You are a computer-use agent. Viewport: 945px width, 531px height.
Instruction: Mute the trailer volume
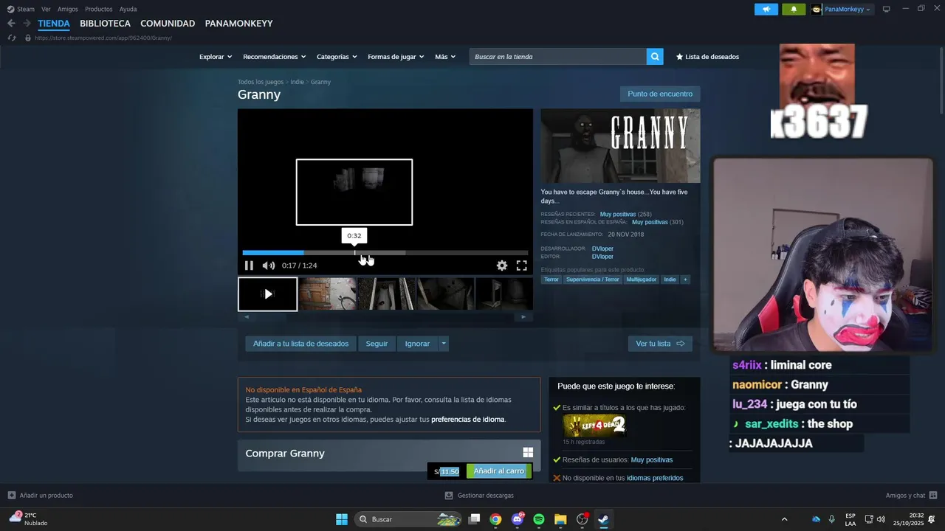pyautogui.click(x=269, y=265)
